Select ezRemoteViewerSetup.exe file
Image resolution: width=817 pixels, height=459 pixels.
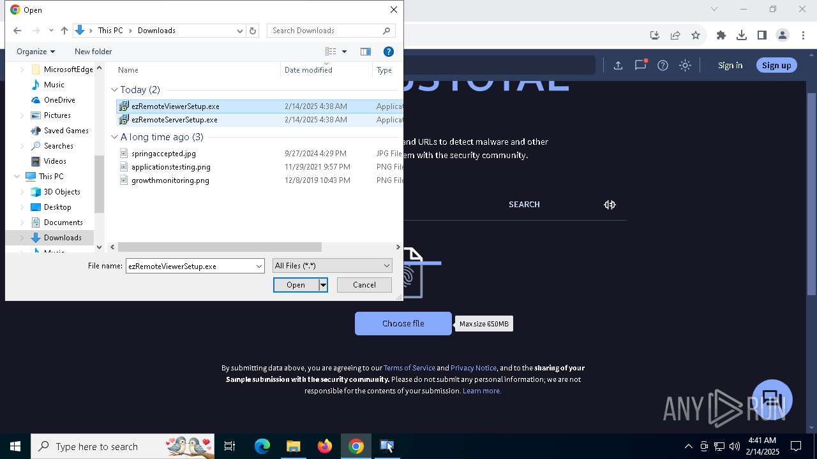point(176,106)
